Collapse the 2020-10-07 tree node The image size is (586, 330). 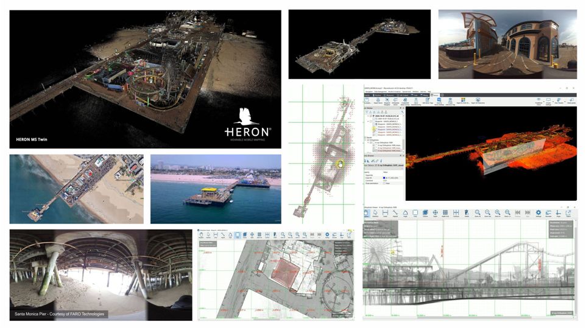click(x=368, y=116)
